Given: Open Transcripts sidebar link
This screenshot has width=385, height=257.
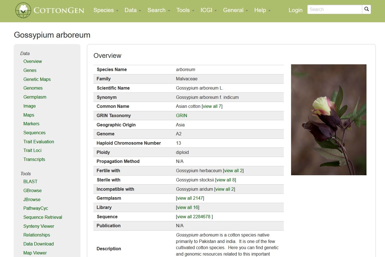Looking at the screenshot, I should tap(34, 159).
